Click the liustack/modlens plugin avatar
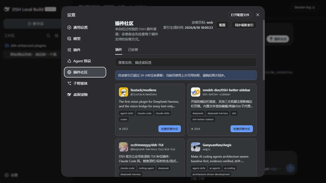 pyautogui.click(x=124, y=92)
